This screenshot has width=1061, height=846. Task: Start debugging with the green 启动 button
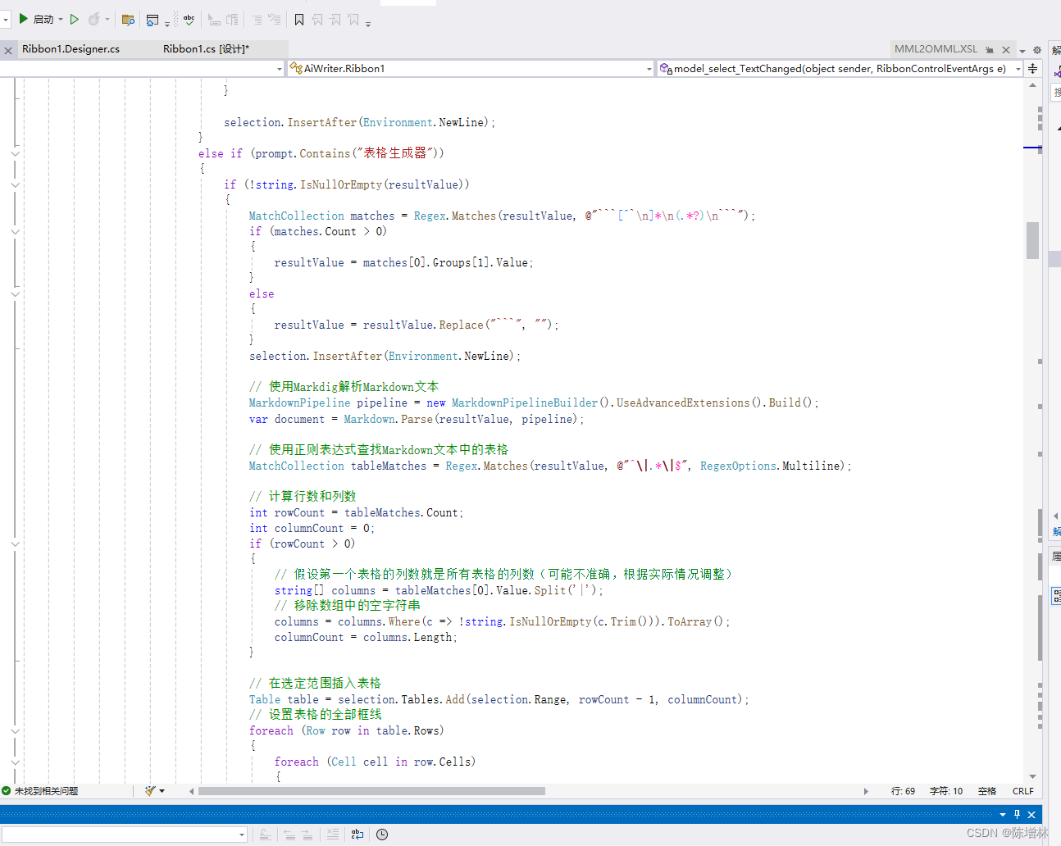36,19
